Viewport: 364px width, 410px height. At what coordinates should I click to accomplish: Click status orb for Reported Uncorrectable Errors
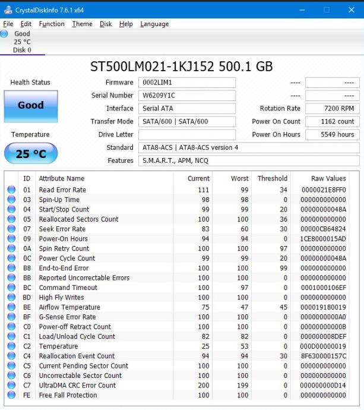11,277
